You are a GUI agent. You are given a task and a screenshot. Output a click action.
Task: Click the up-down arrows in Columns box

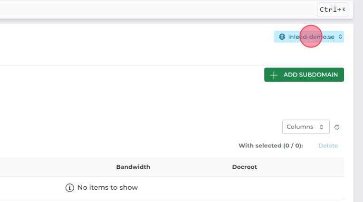click(x=322, y=127)
